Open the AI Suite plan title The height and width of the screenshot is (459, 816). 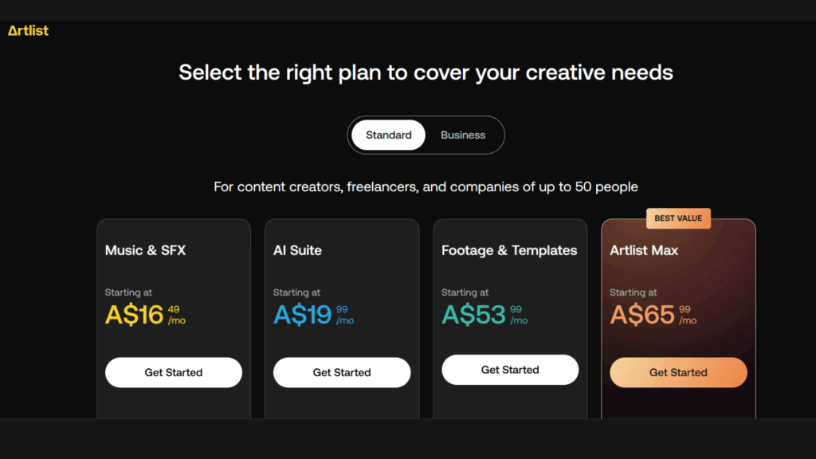click(x=297, y=250)
